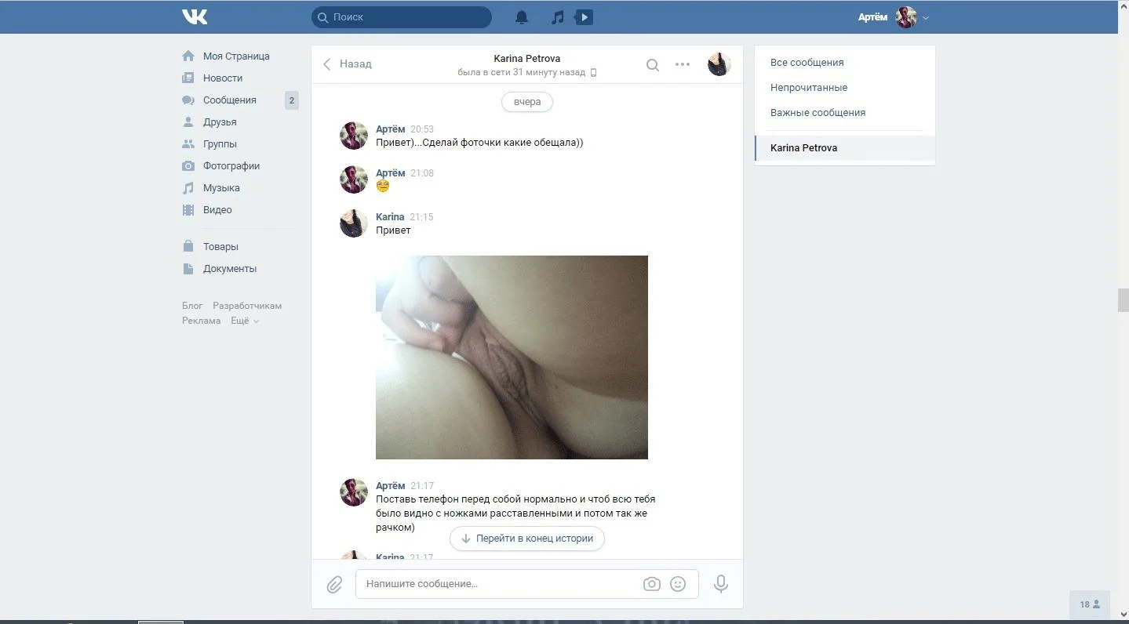The height and width of the screenshot is (624, 1129).
Task: Click the microphone voice message icon
Action: 720,584
